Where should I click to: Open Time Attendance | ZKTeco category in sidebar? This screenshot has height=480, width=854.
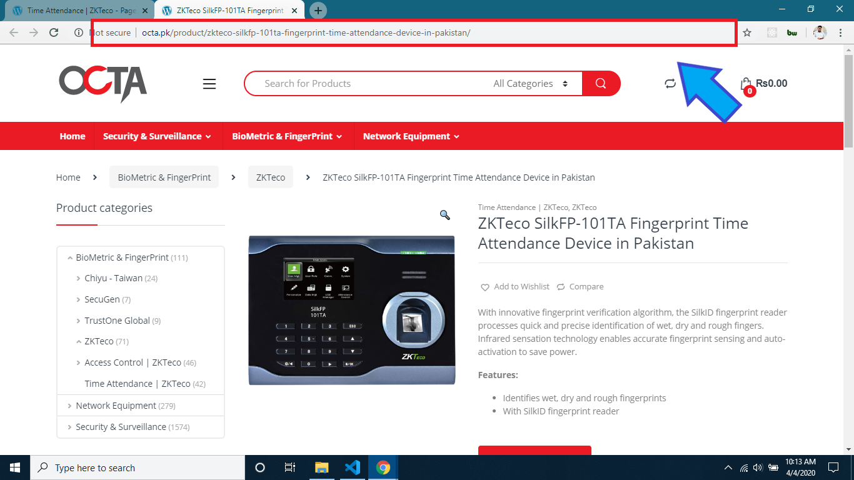138,384
